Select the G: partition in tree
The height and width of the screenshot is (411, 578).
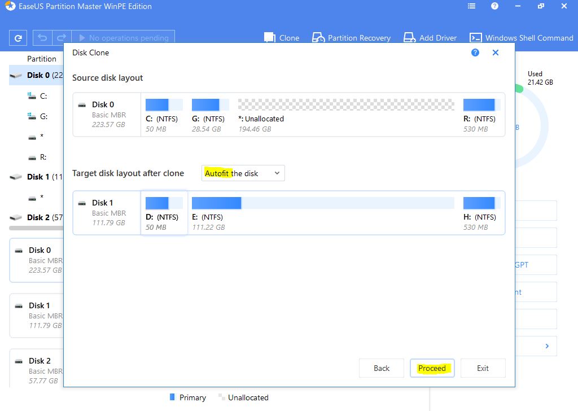[43, 116]
